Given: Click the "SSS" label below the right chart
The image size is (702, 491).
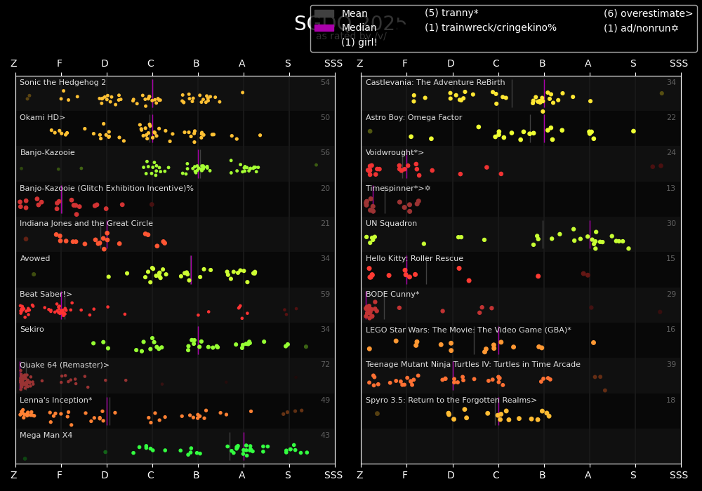Looking at the screenshot, I should click(x=679, y=475).
